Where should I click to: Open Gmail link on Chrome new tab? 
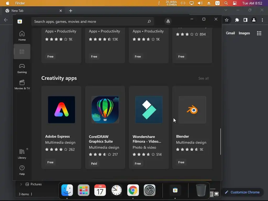pyautogui.click(x=230, y=33)
